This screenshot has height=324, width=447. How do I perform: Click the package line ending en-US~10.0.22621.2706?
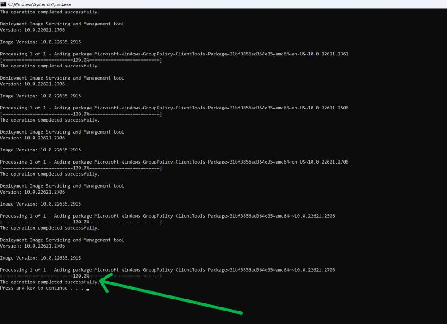pos(174,162)
